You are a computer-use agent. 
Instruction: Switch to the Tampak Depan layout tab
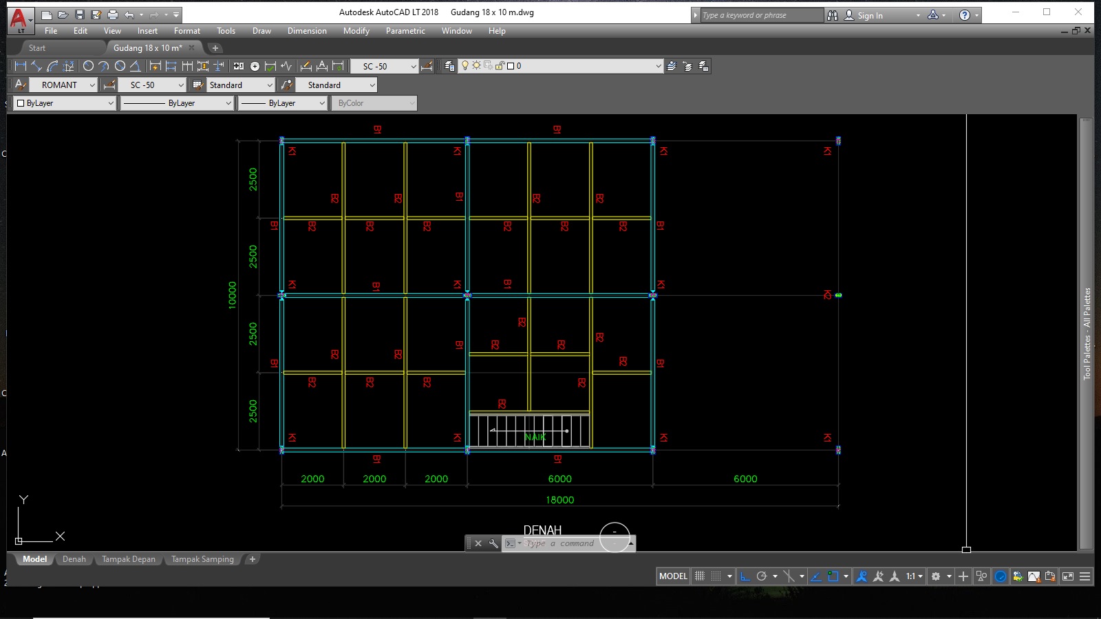click(129, 559)
